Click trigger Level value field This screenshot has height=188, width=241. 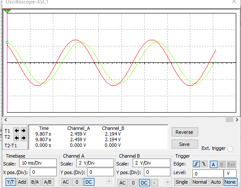(208, 174)
